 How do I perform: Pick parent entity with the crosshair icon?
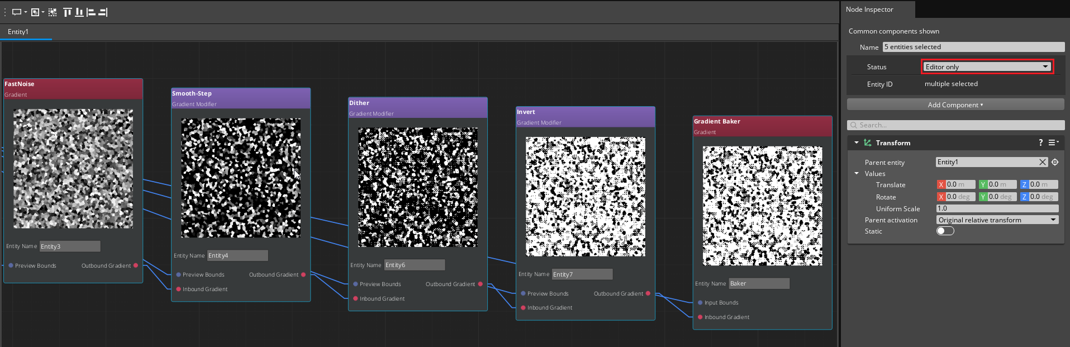point(1055,162)
